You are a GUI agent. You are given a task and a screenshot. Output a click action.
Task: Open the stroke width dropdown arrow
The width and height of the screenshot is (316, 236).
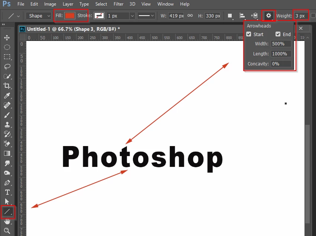(x=132, y=16)
